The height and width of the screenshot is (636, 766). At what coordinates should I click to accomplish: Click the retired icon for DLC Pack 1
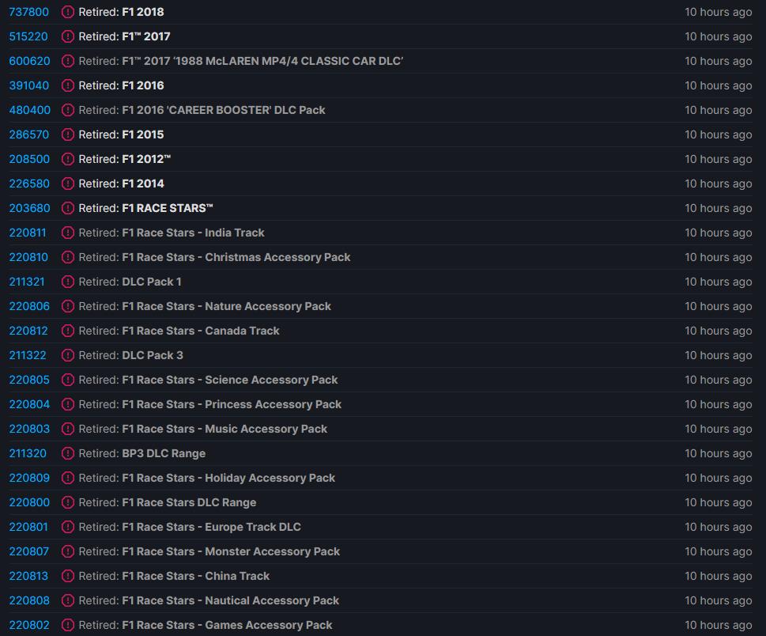(x=68, y=282)
